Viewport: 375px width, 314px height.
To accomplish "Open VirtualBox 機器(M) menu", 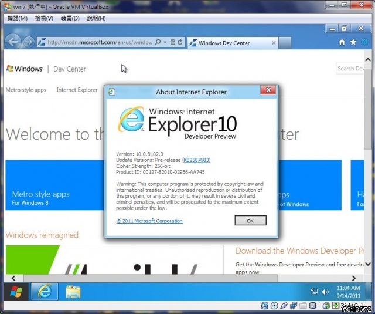I will coord(17,18).
